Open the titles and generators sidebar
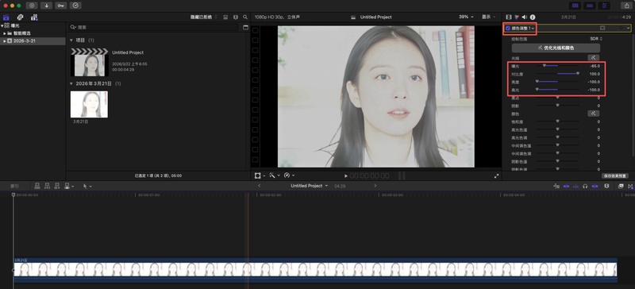Viewport: 635px width, 289px height. pos(34,17)
